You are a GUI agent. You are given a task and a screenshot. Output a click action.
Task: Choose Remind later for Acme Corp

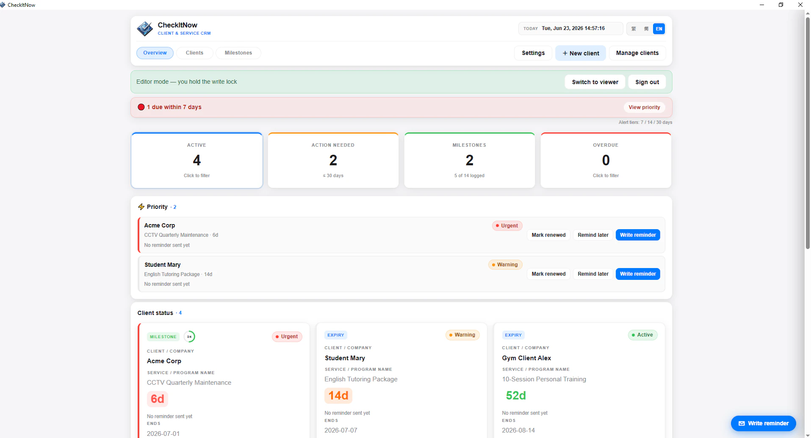593,235
